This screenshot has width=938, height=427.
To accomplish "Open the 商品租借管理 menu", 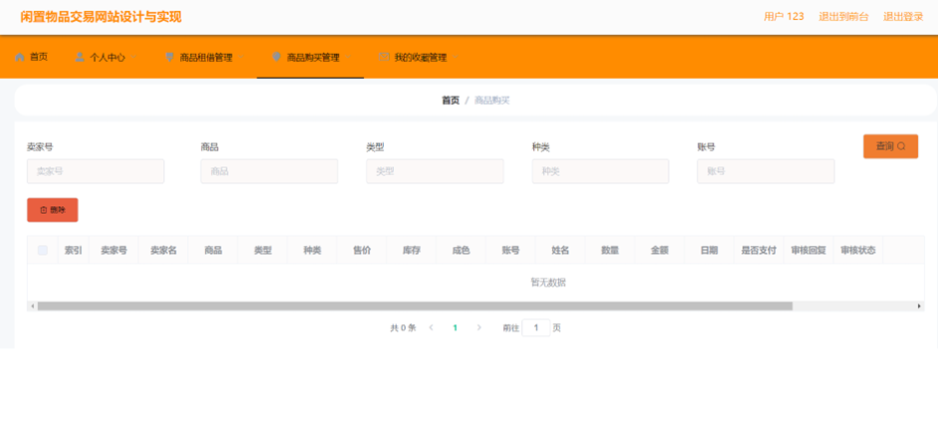I will pyautogui.click(x=205, y=58).
